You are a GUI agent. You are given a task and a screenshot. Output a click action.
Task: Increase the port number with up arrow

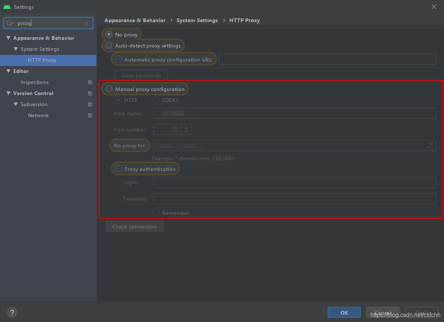[186, 127]
